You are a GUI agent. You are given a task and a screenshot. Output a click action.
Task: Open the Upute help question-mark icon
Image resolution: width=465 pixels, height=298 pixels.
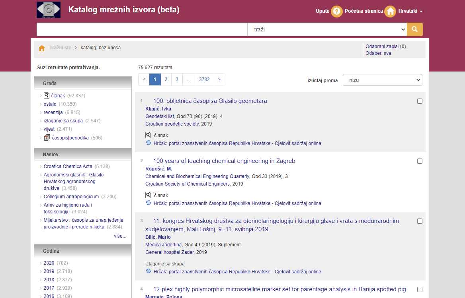coord(336,11)
